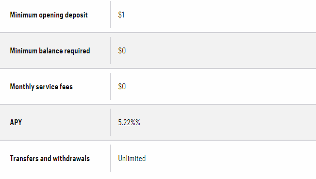316x179 pixels.
Task: Click the doubled percent sign after 5.22
Action: pos(135,122)
